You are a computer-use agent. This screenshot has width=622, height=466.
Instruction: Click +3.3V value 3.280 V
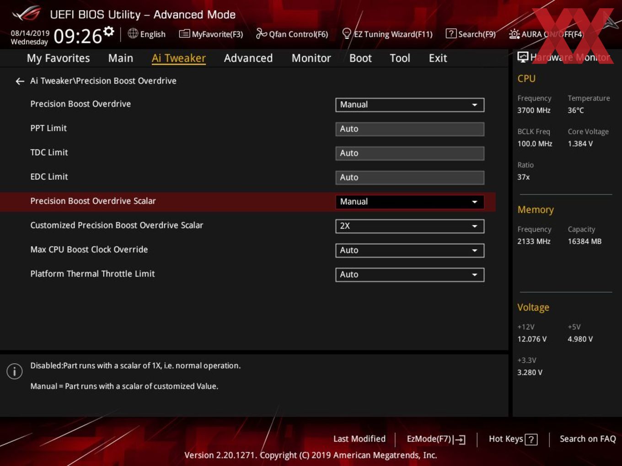(530, 372)
